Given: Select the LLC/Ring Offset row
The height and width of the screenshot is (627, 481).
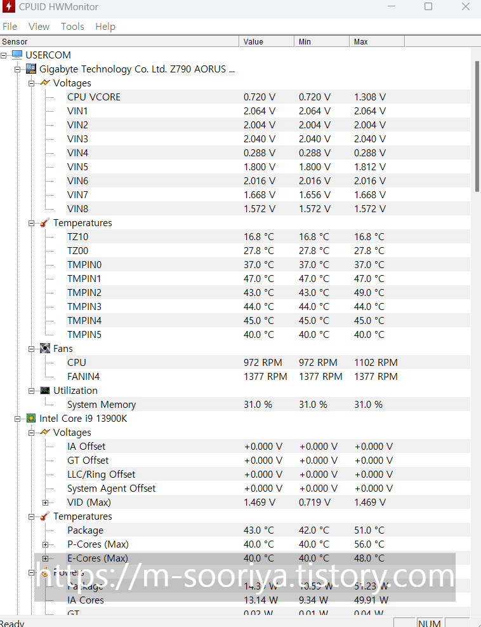Looking at the screenshot, I should [268, 475].
